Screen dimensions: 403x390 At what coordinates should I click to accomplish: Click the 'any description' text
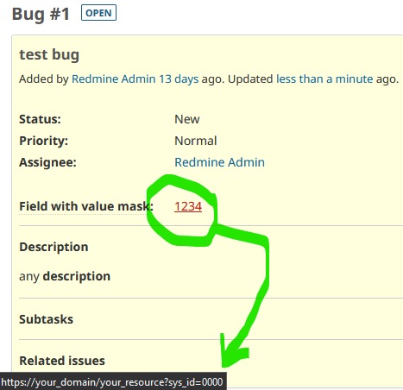(65, 276)
